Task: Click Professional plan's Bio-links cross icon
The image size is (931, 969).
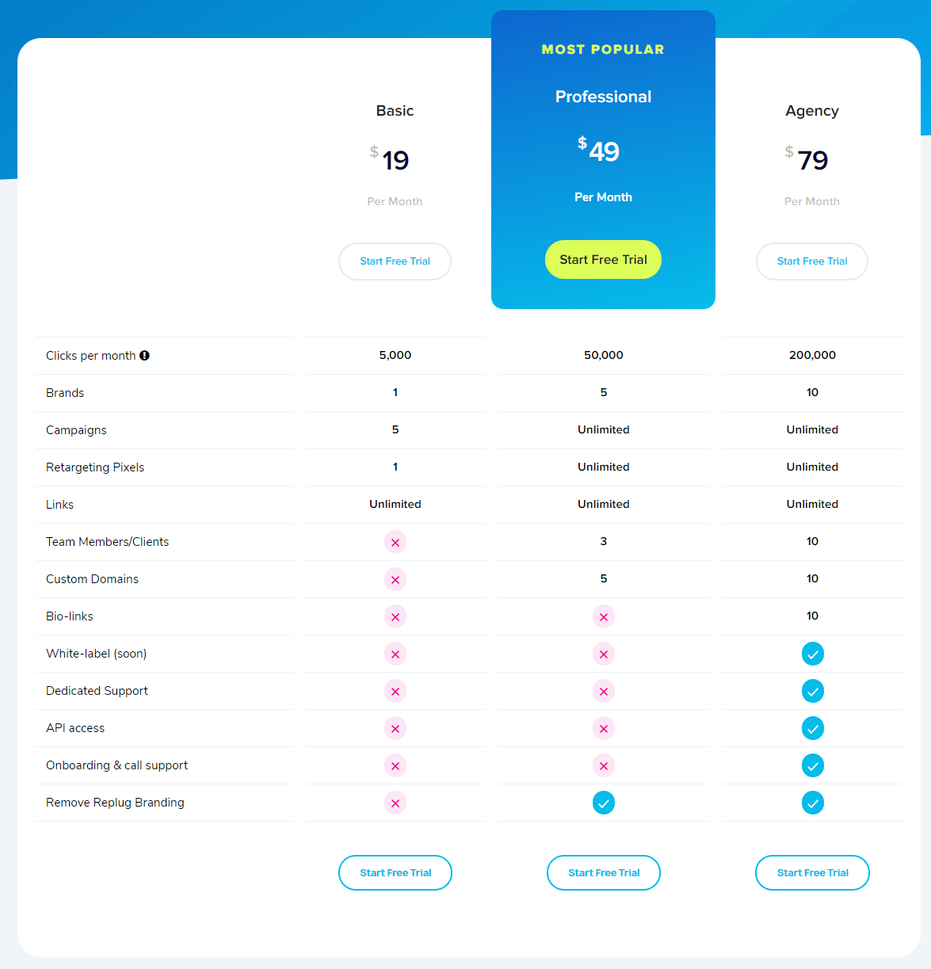Action: click(x=603, y=616)
